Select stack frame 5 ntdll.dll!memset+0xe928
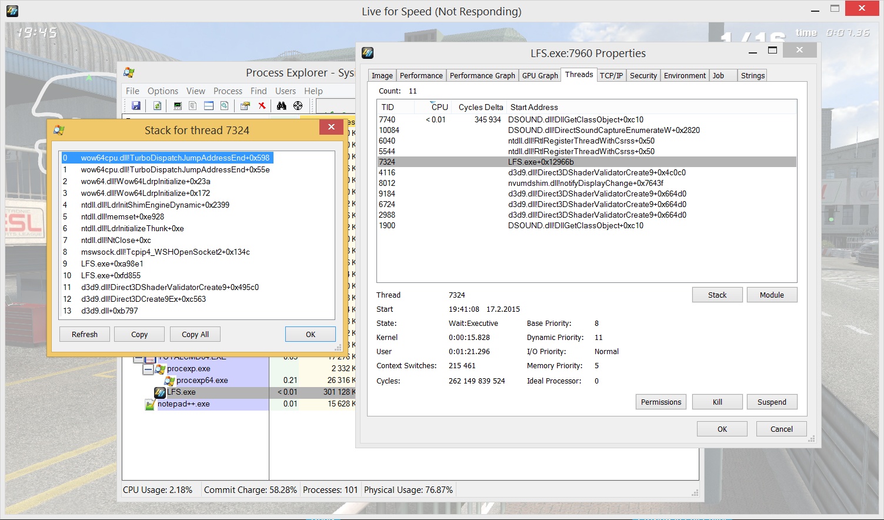 [196, 216]
